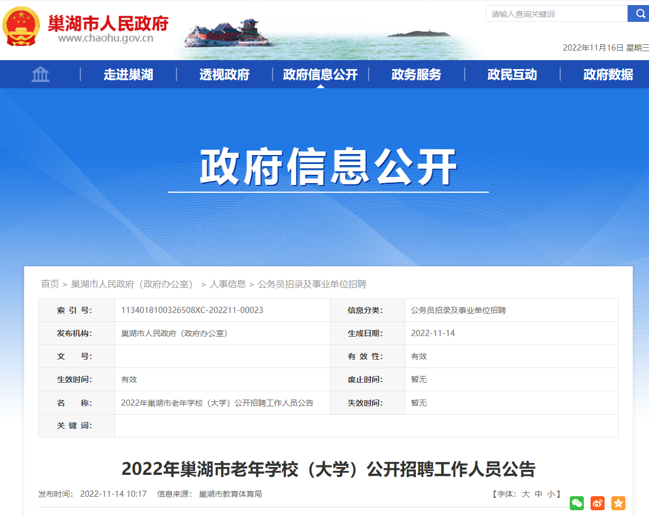Click index number 1134018100326508XC-202211-00023
Image resolution: width=649 pixels, height=517 pixels.
pyautogui.click(x=192, y=310)
